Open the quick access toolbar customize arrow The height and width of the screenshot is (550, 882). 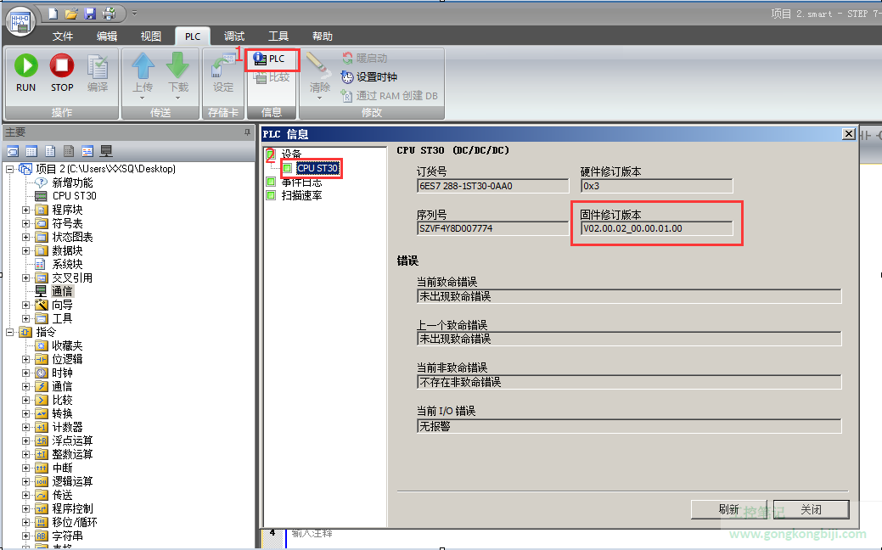134,13
